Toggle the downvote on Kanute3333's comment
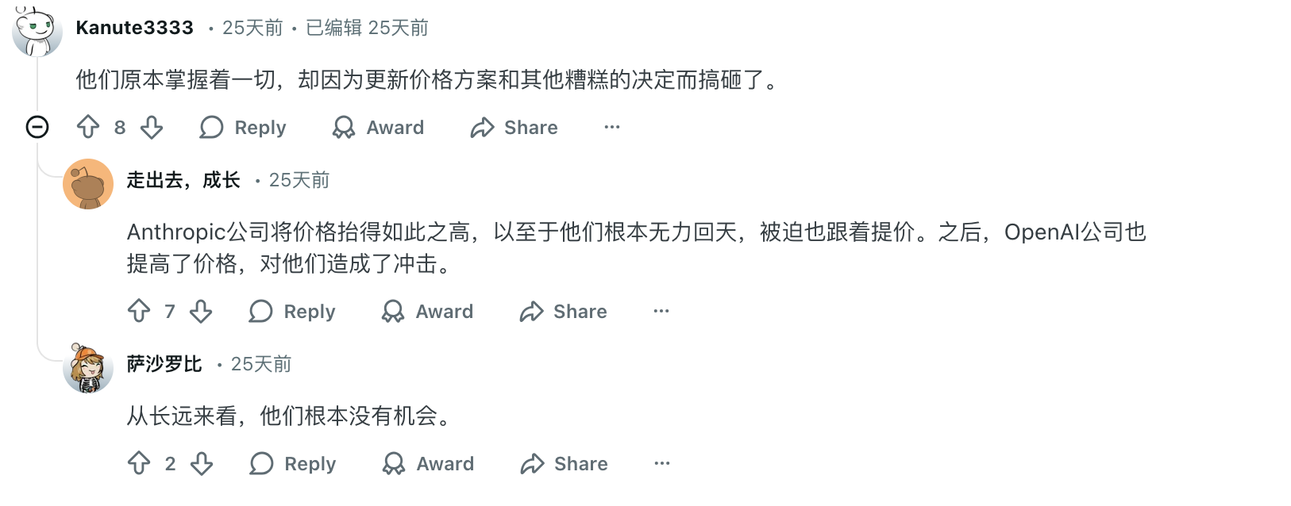This screenshot has width=1291, height=506. click(x=152, y=128)
